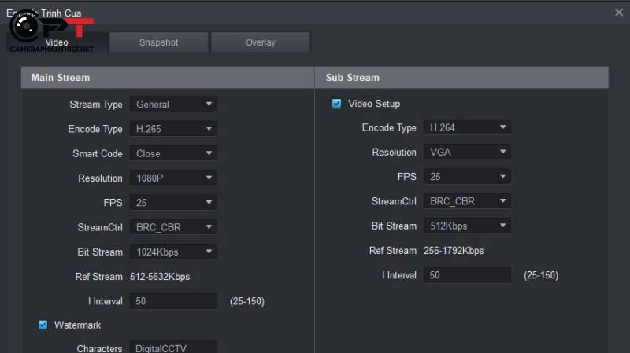Close the encode settings dialog
630x353 pixels.
[x=618, y=12]
